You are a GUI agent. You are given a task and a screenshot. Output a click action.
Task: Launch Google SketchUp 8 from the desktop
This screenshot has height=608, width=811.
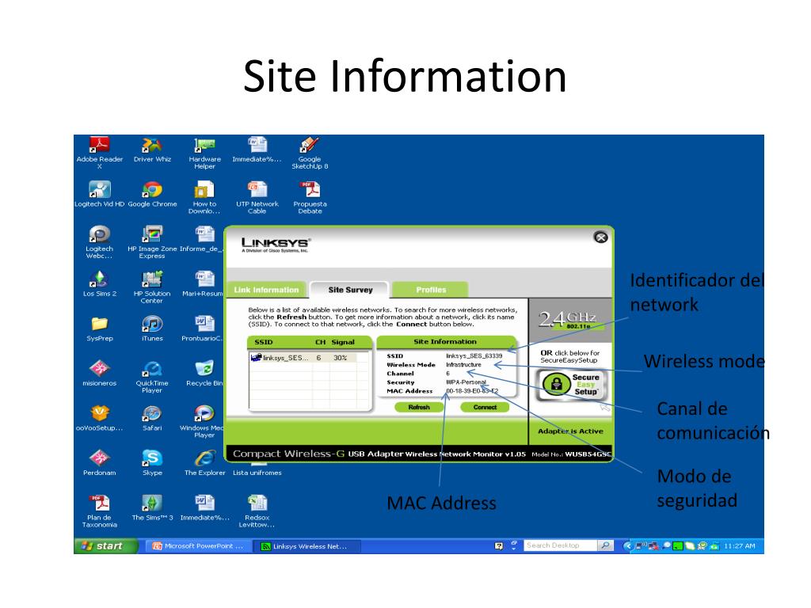(x=310, y=153)
